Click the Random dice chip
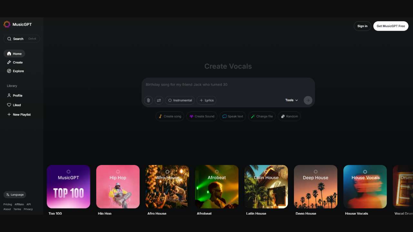 coord(289,116)
